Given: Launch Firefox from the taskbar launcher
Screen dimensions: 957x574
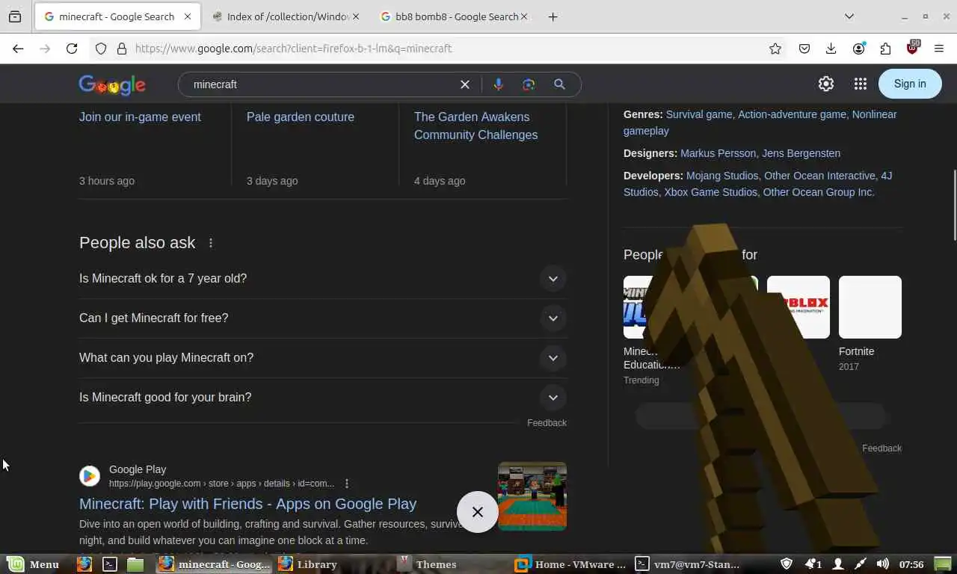Looking at the screenshot, I should click(x=84, y=564).
